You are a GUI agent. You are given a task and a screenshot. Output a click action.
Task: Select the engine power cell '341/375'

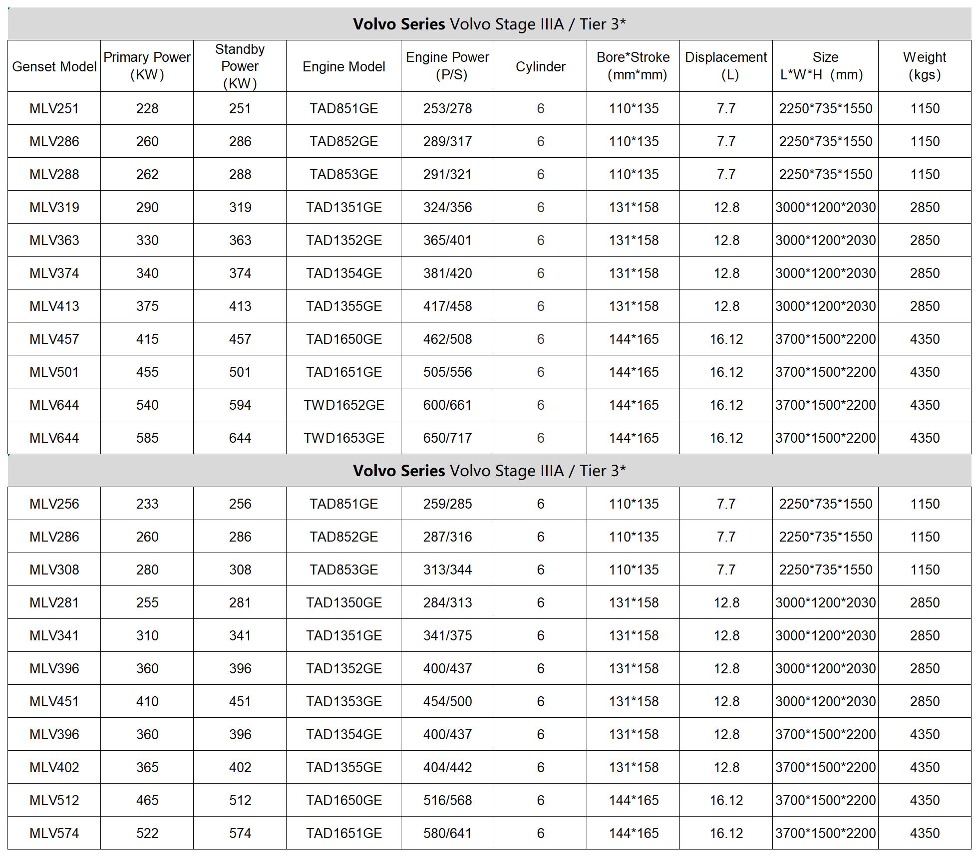coord(447,635)
